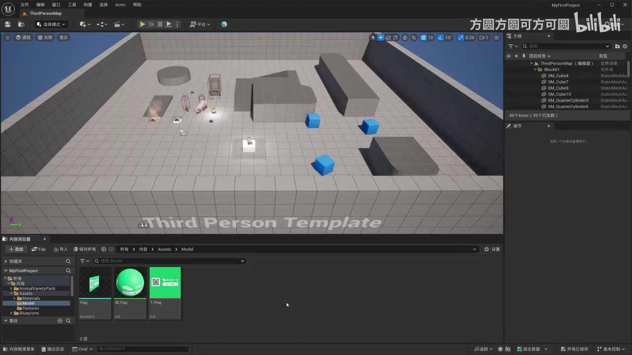
Task: Open the 编辑 menu
Action: [40, 5]
